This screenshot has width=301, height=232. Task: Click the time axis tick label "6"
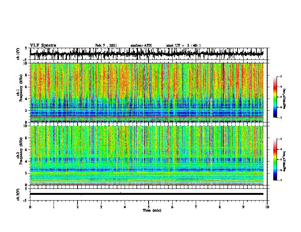point(173,207)
